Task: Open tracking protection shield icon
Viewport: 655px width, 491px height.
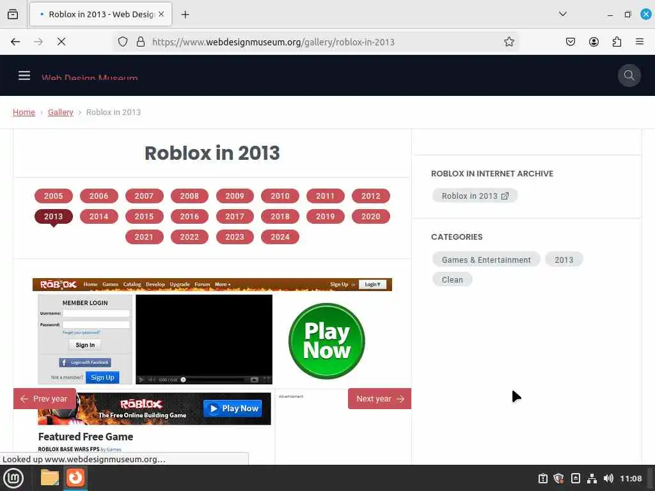Action: click(122, 42)
